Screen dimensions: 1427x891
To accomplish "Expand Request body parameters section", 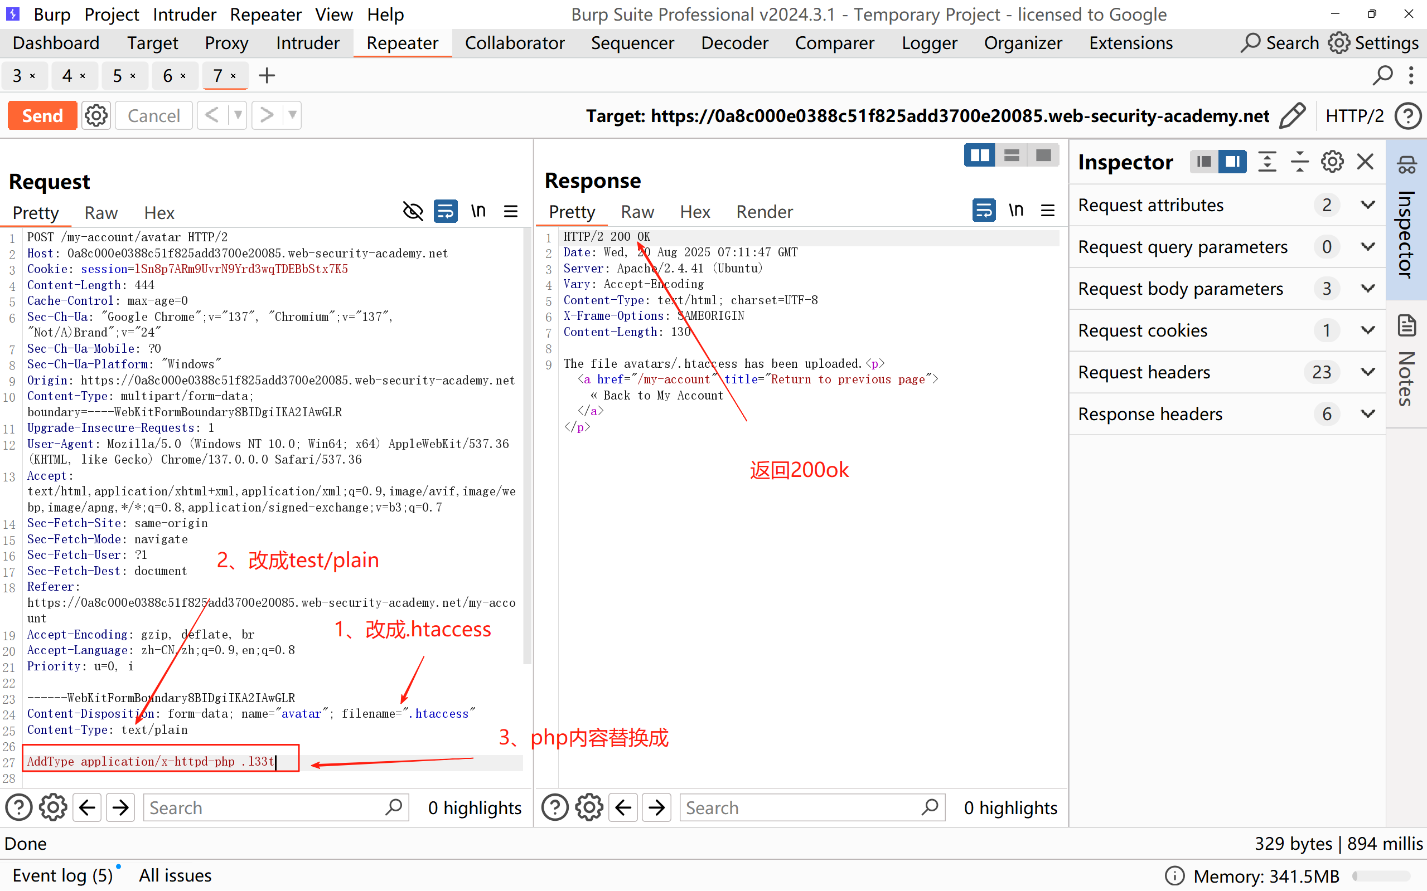I will 1367,289.
